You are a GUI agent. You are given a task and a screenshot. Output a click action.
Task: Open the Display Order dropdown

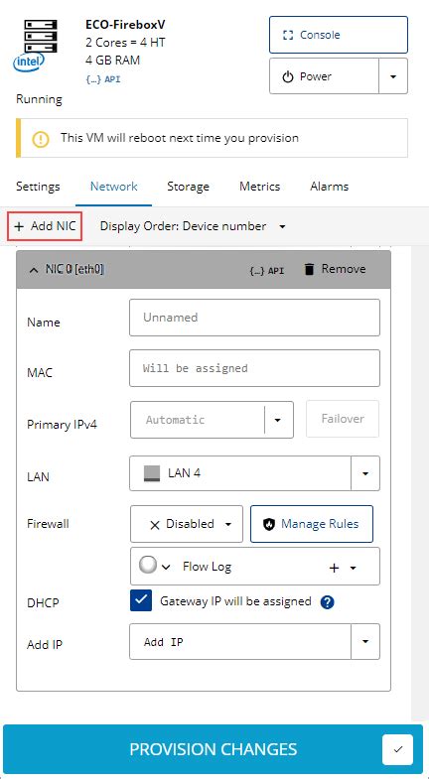click(x=193, y=226)
